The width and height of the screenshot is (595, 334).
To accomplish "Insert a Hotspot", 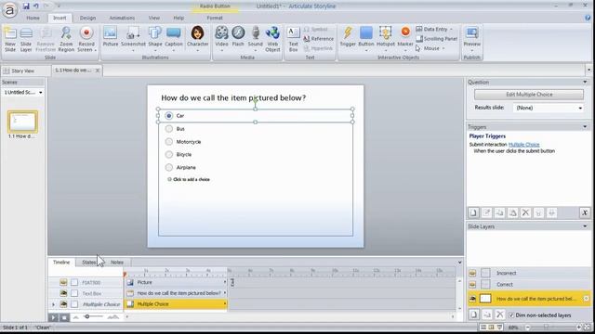I will 386,39.
